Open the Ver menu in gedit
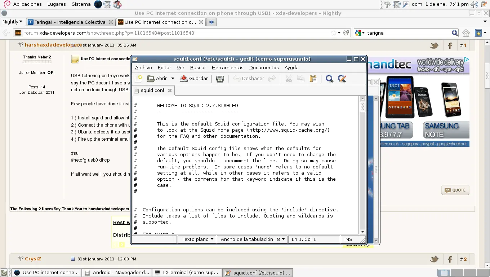The image size is (490, 277). pos(181,67)
